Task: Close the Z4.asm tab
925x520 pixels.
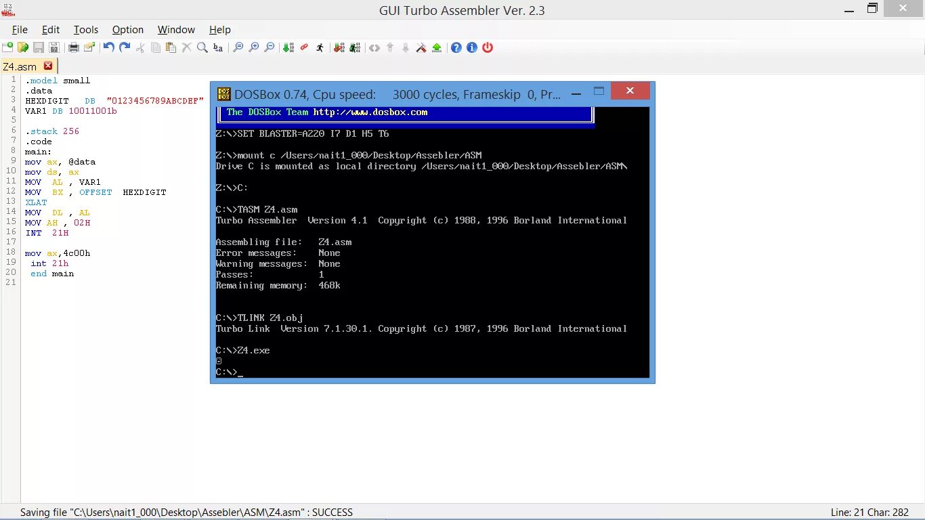Action: point(48,66)
